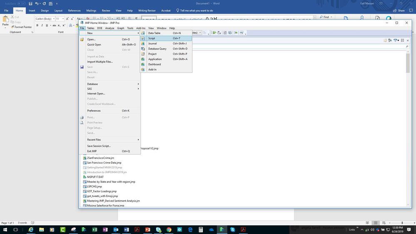
Task: Expand the Database submenu
Action: tap(110, 84)
